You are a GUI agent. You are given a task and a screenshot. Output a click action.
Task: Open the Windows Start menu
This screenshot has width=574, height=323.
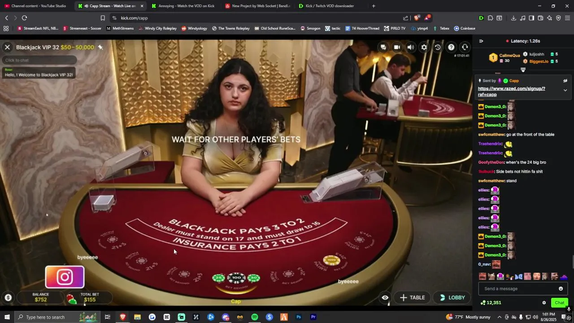[7, 317]
